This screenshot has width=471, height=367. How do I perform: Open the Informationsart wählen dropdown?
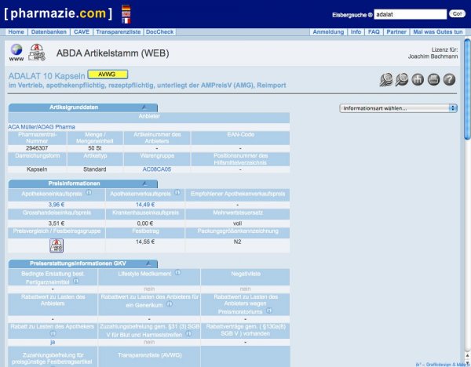coord(398,108)
